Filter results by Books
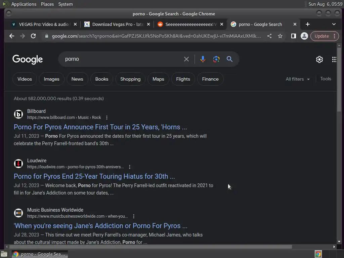Viewport: 344px width, 258px height. tap(102, 79)
